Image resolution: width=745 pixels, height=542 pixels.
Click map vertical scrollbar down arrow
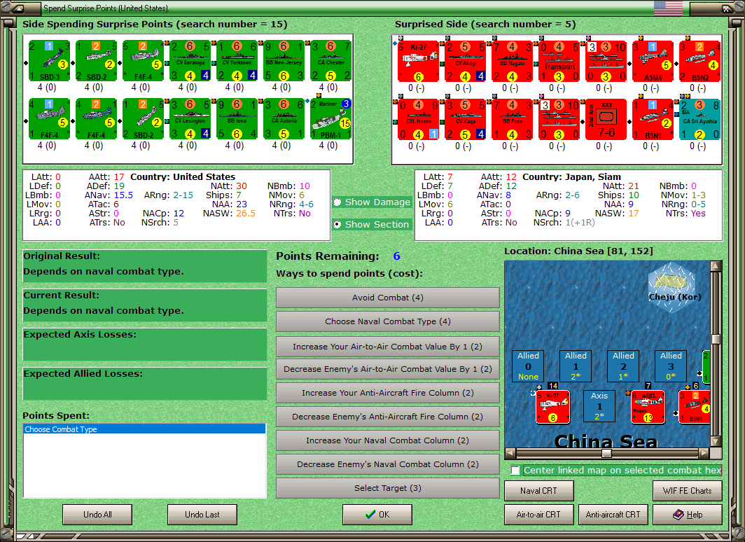tap(716, 442)
